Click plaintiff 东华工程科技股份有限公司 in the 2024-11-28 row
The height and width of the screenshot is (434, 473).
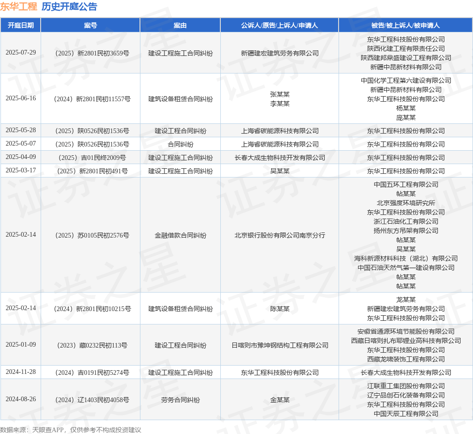(x=279, y=373)
